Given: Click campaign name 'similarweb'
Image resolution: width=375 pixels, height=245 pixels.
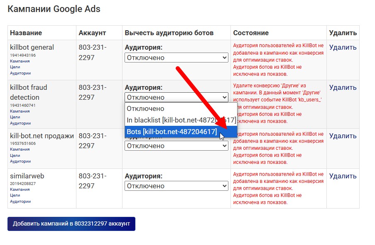Looking at the screenshot, I should click(x=27, y=176).
